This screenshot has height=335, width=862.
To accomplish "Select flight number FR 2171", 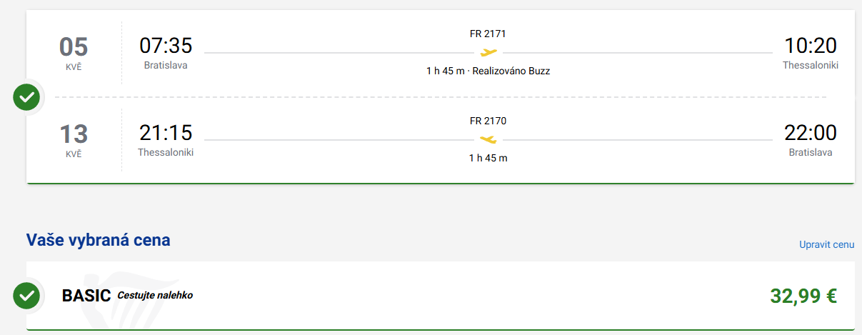I will 488,34.
